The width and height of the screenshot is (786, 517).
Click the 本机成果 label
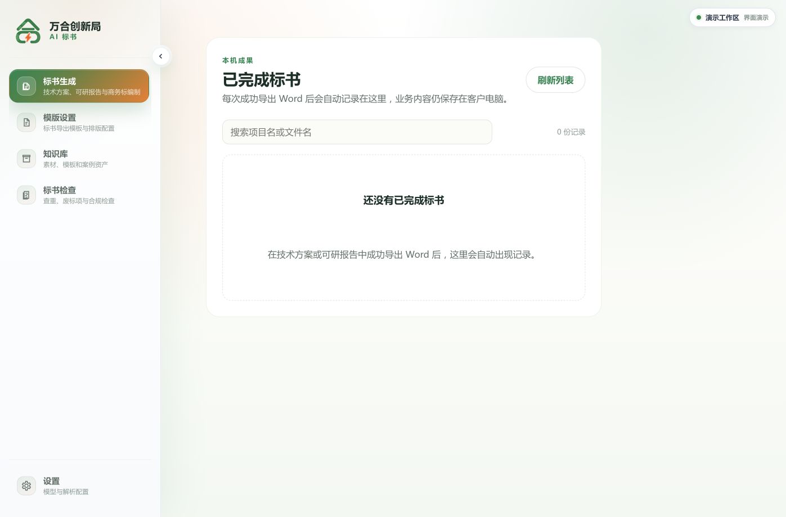pyautogui.click(x=237, y=61)
